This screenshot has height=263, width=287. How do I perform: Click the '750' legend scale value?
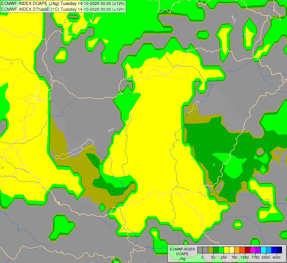(x=234, y=257)
